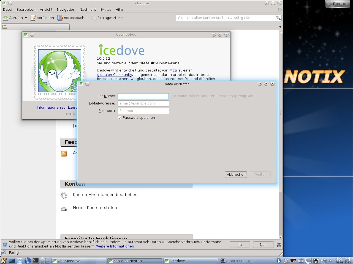Launch the web browser globe icon
Viewport: 353px width, 264px height.
tap(28, 260)
